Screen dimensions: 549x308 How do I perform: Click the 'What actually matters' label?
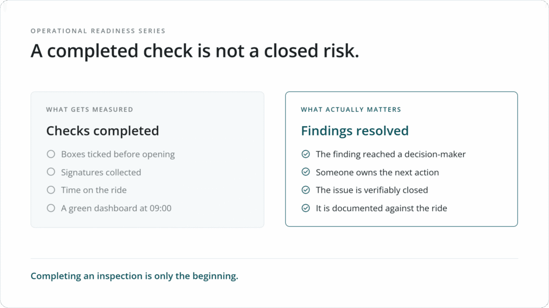coord(351,110)
